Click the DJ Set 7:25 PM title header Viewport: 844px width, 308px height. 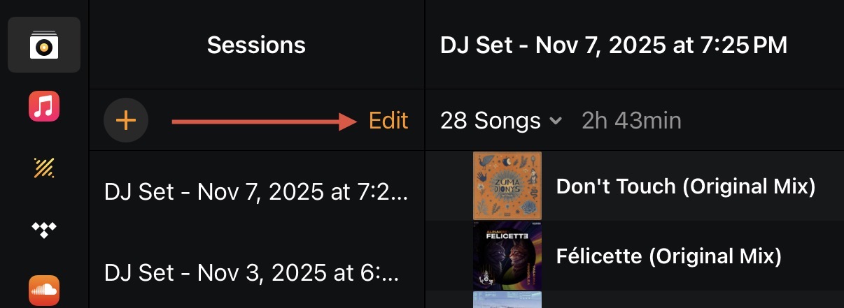[614, 45]
